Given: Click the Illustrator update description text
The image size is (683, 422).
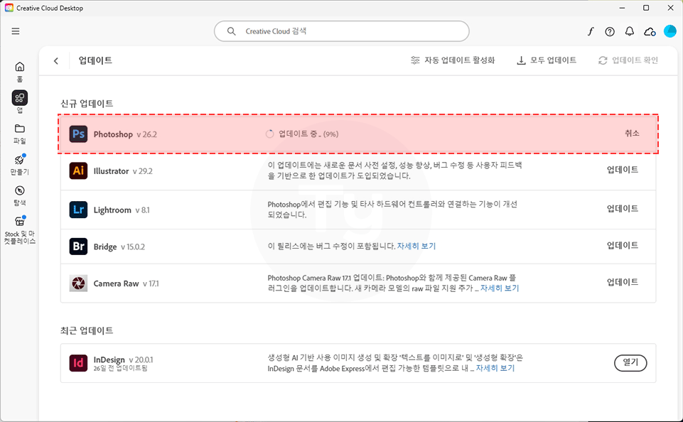Looking at the screenshot, I should click(394, 171).
